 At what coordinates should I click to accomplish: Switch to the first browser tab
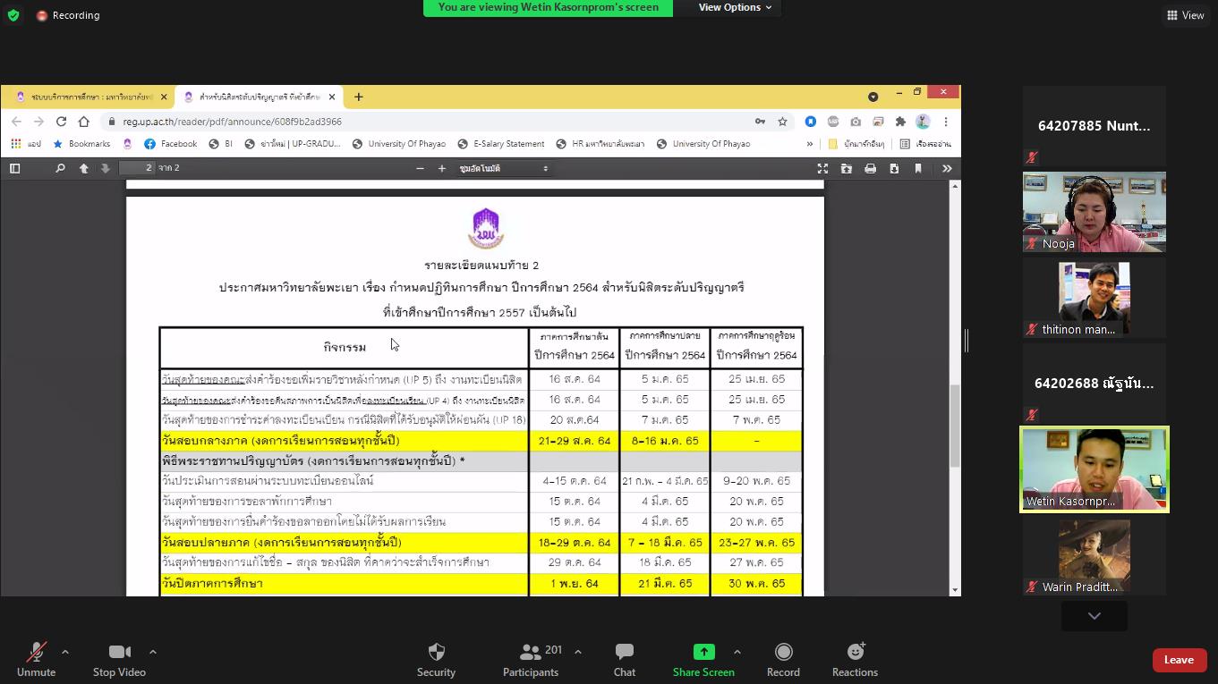pyautogui.click(x=91, y=97)
